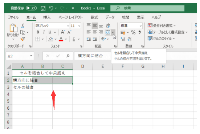200x134 pixels.
Task: Click the Accounting Number Format icon
Action: (x=123, y=33)
